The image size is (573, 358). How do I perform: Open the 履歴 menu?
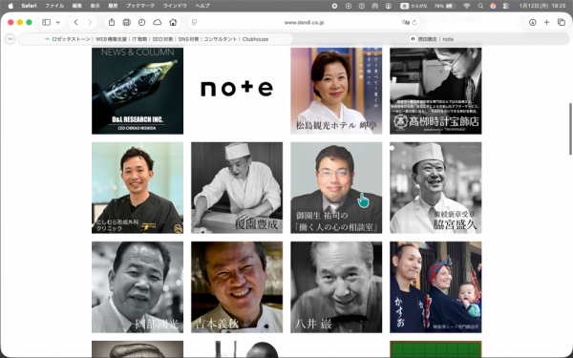[113, 6]
